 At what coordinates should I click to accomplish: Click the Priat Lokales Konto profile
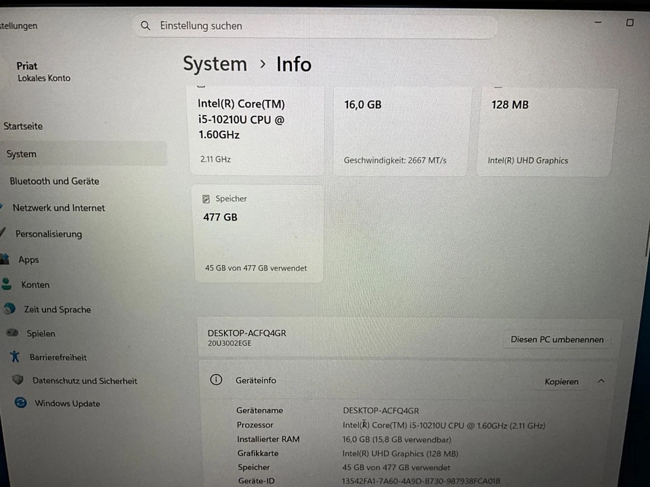pyautogui.click(x=43, y=72)
